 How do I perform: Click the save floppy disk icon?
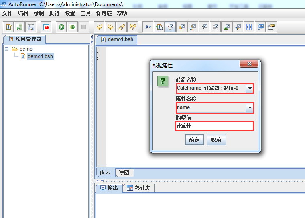click(31, 27)
